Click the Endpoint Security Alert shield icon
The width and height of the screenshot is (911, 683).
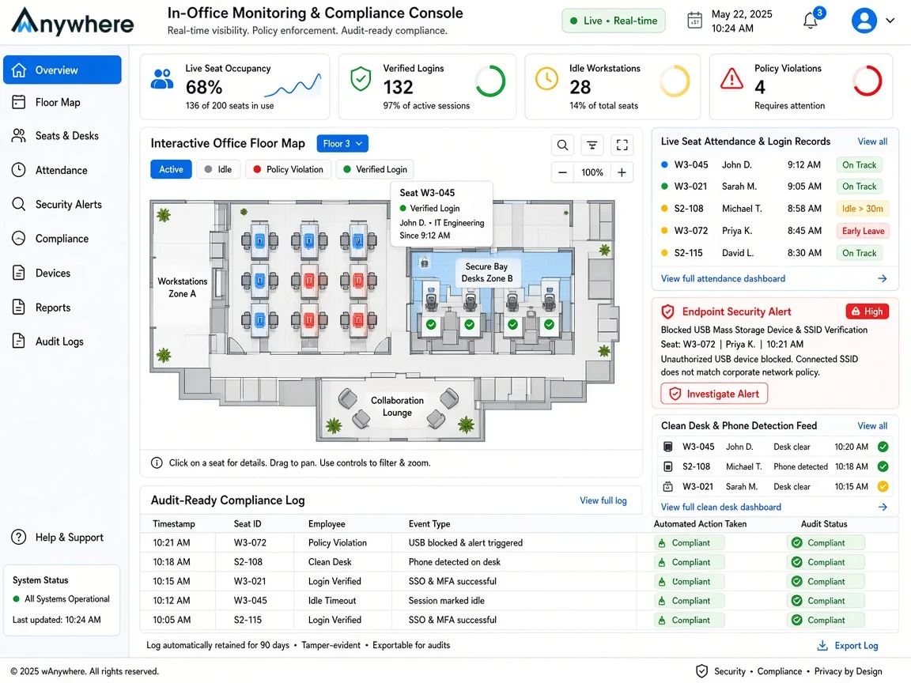click(x=668, y=312)
